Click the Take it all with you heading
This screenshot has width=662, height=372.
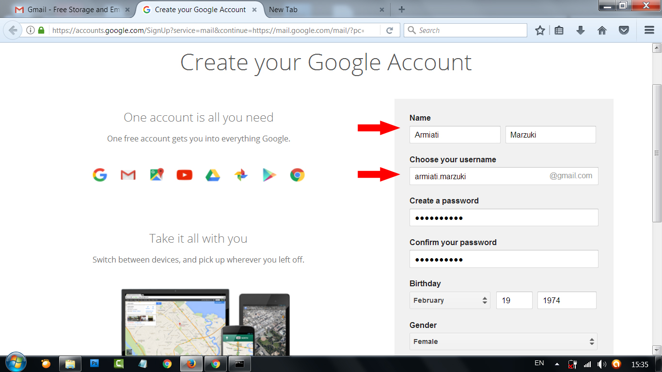(199, 239)
